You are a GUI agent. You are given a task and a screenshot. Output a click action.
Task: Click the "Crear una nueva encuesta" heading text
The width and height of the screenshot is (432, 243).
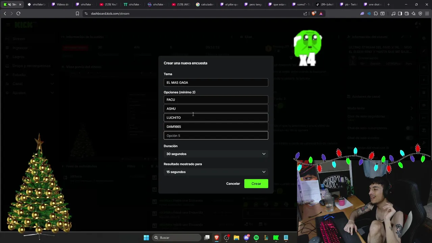[x=185, y=63]
